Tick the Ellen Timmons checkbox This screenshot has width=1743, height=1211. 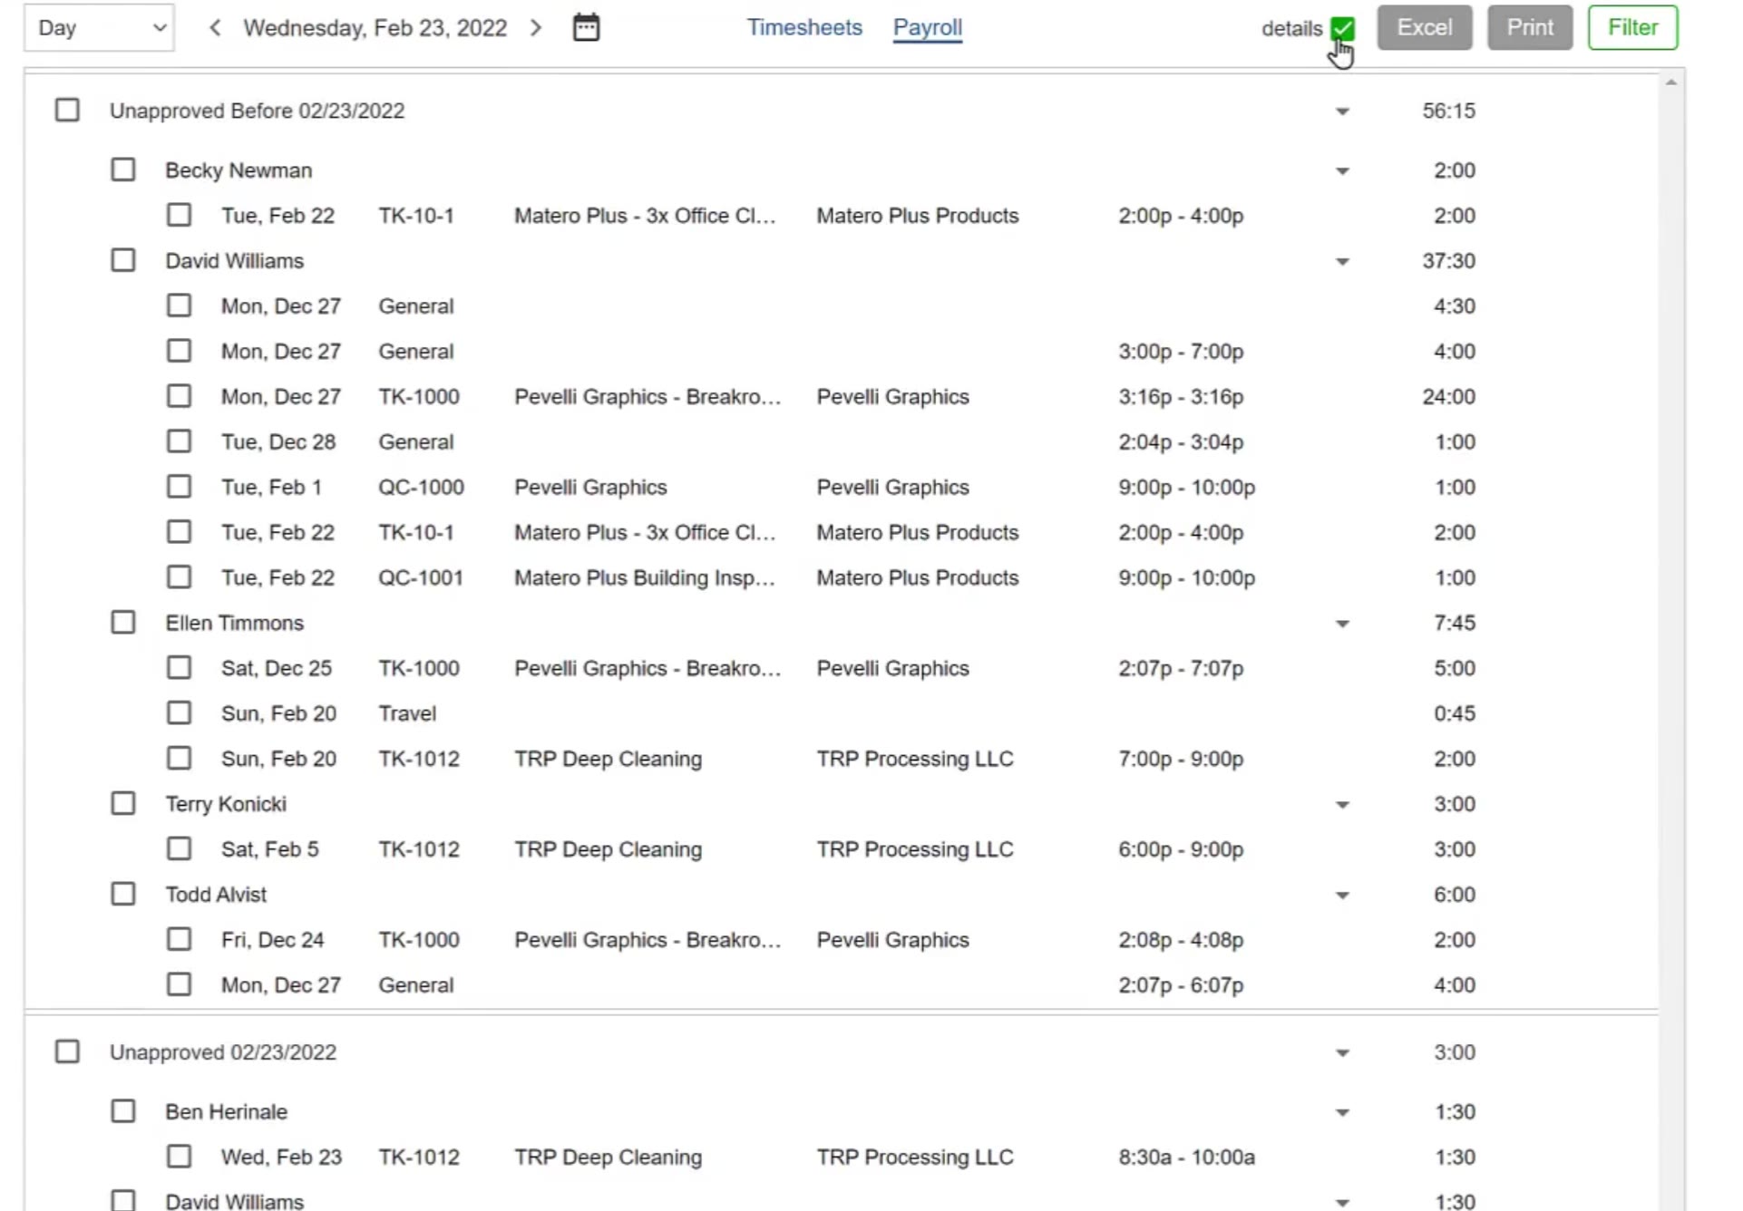click(123, 623)
